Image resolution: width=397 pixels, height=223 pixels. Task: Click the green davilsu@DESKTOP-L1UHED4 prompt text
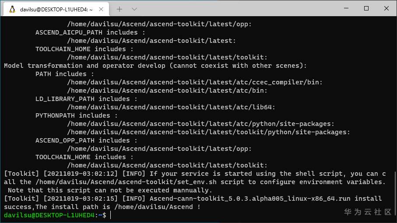point(49,215)
